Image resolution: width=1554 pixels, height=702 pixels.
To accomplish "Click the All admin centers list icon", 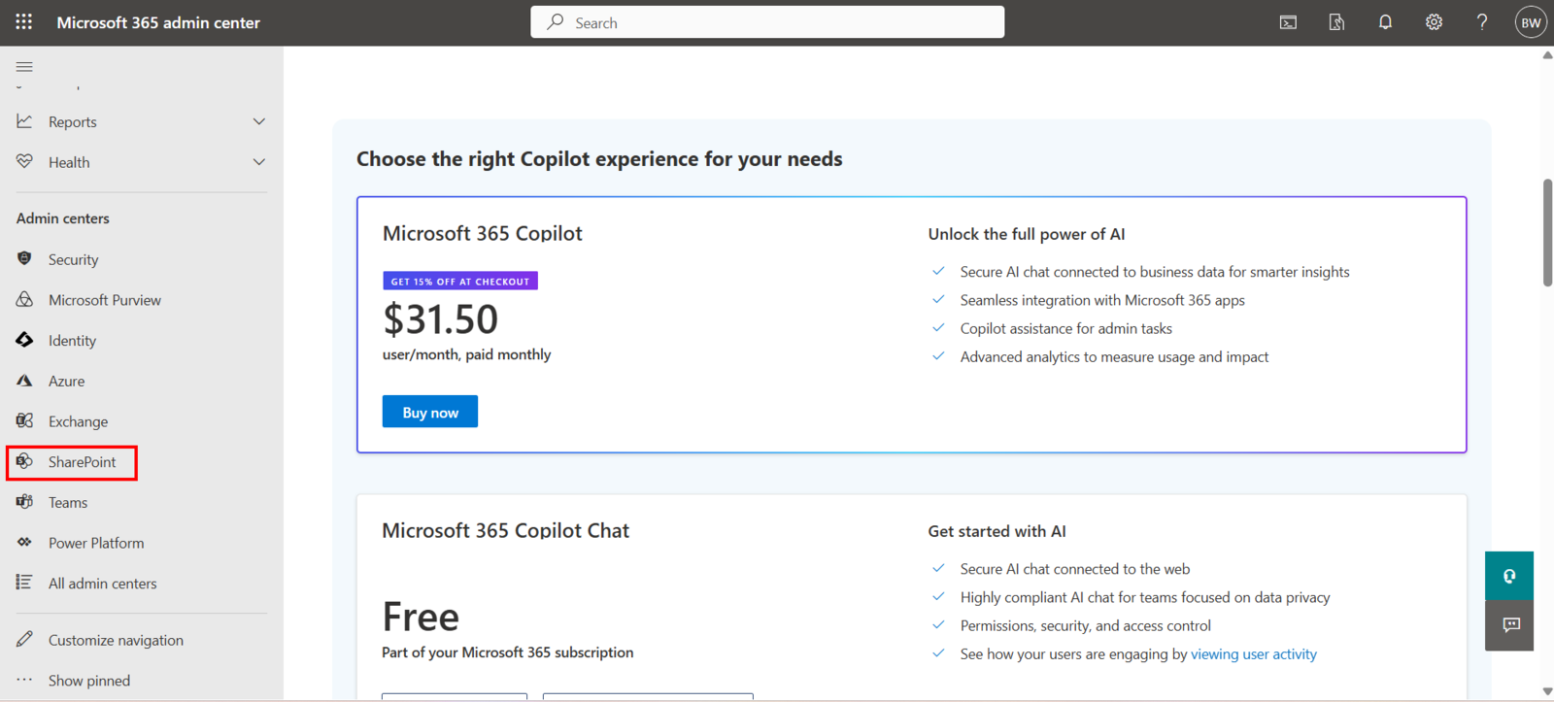I will pos(24,582).
